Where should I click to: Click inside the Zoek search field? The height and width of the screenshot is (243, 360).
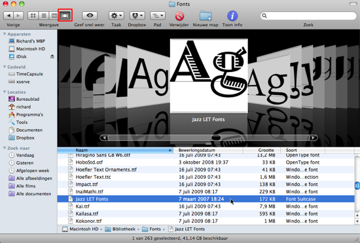coord(308,16)
